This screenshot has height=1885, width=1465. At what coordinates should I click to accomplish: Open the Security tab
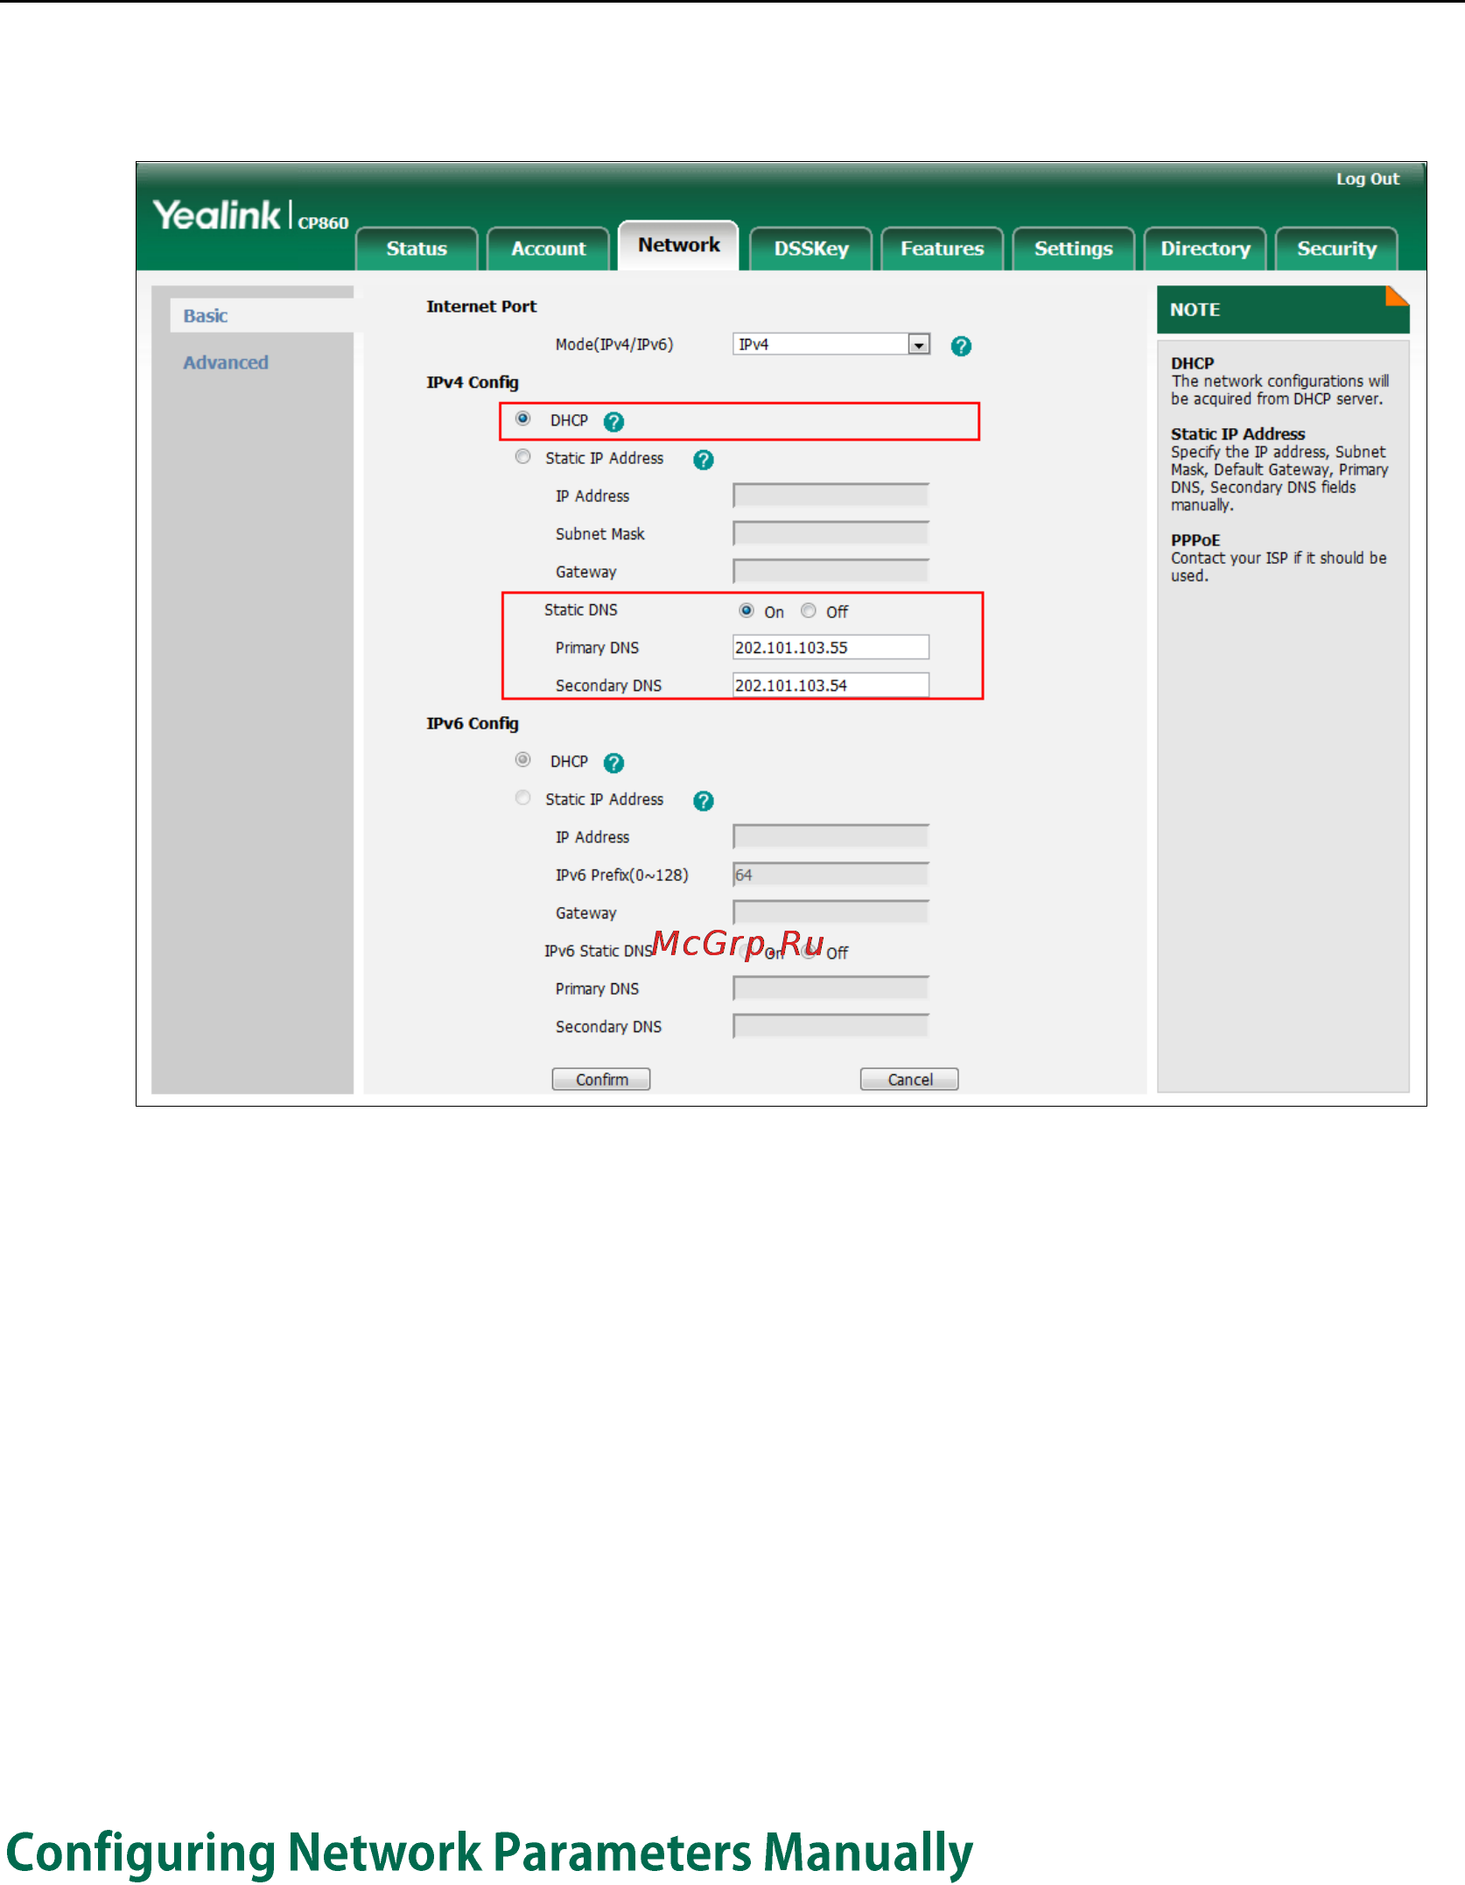click(1336, 249)
